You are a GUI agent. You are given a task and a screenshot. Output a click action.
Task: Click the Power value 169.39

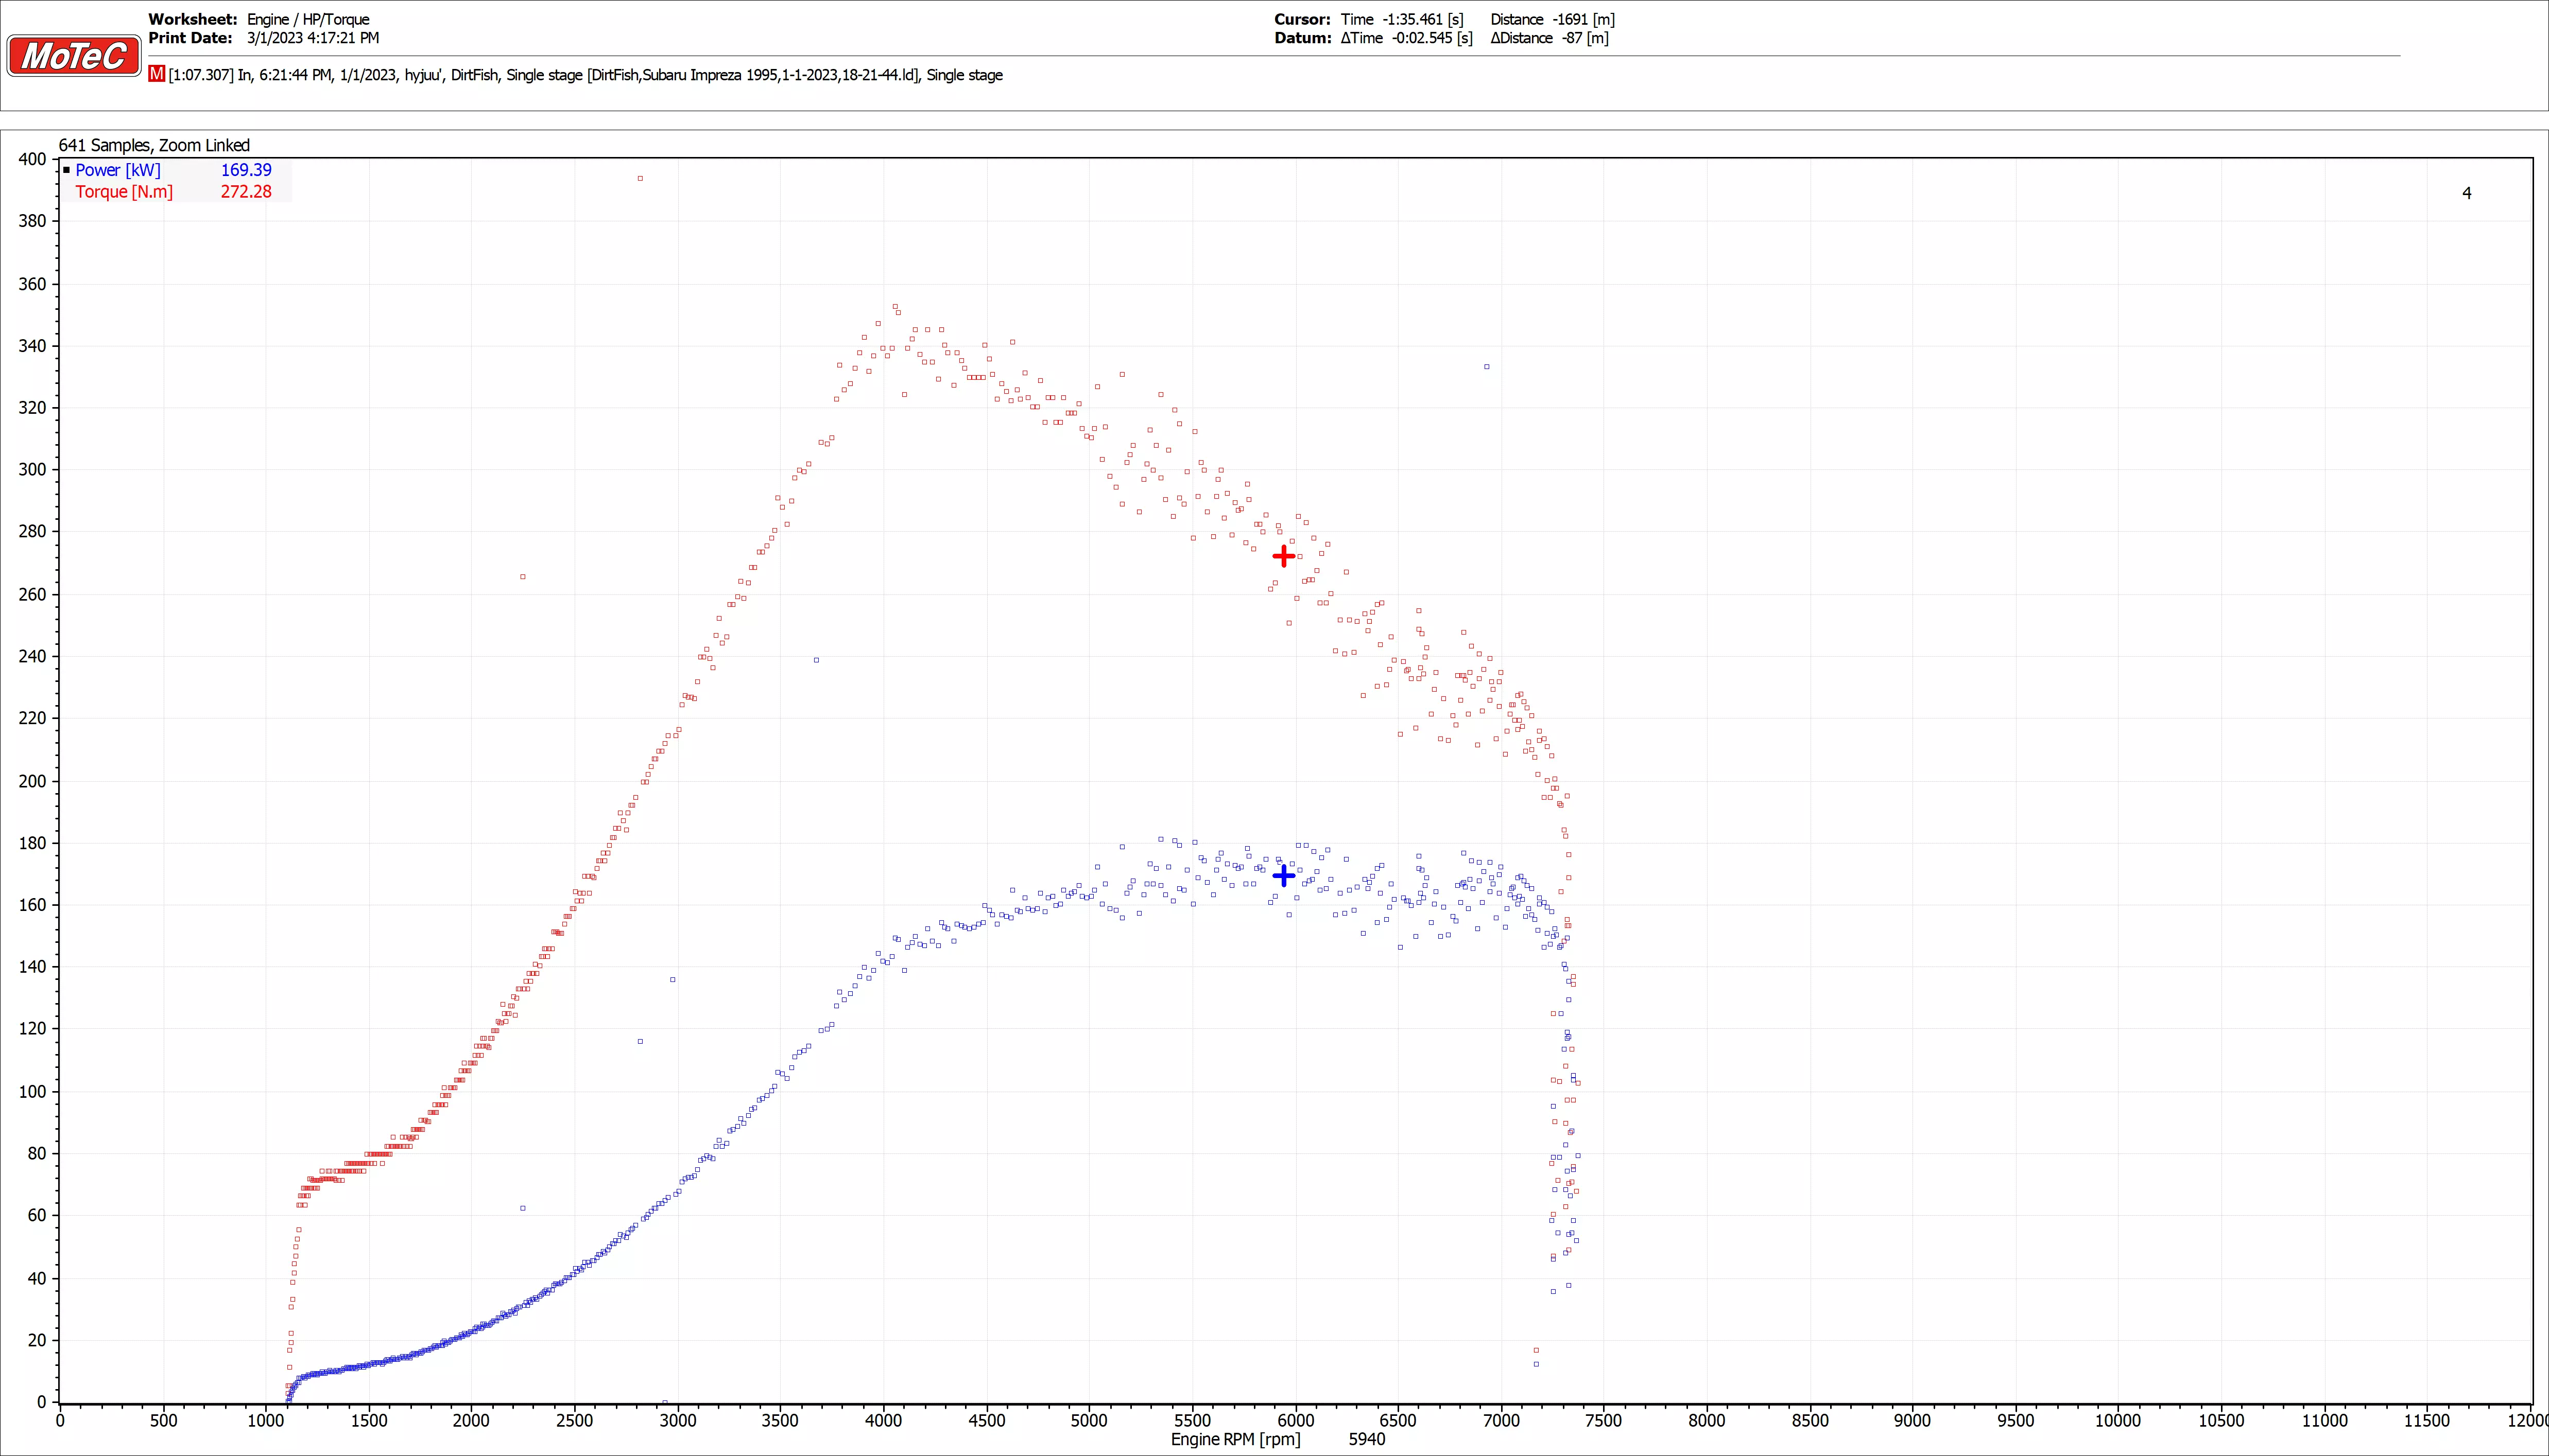pyautogui.click(x=246, y=170)
